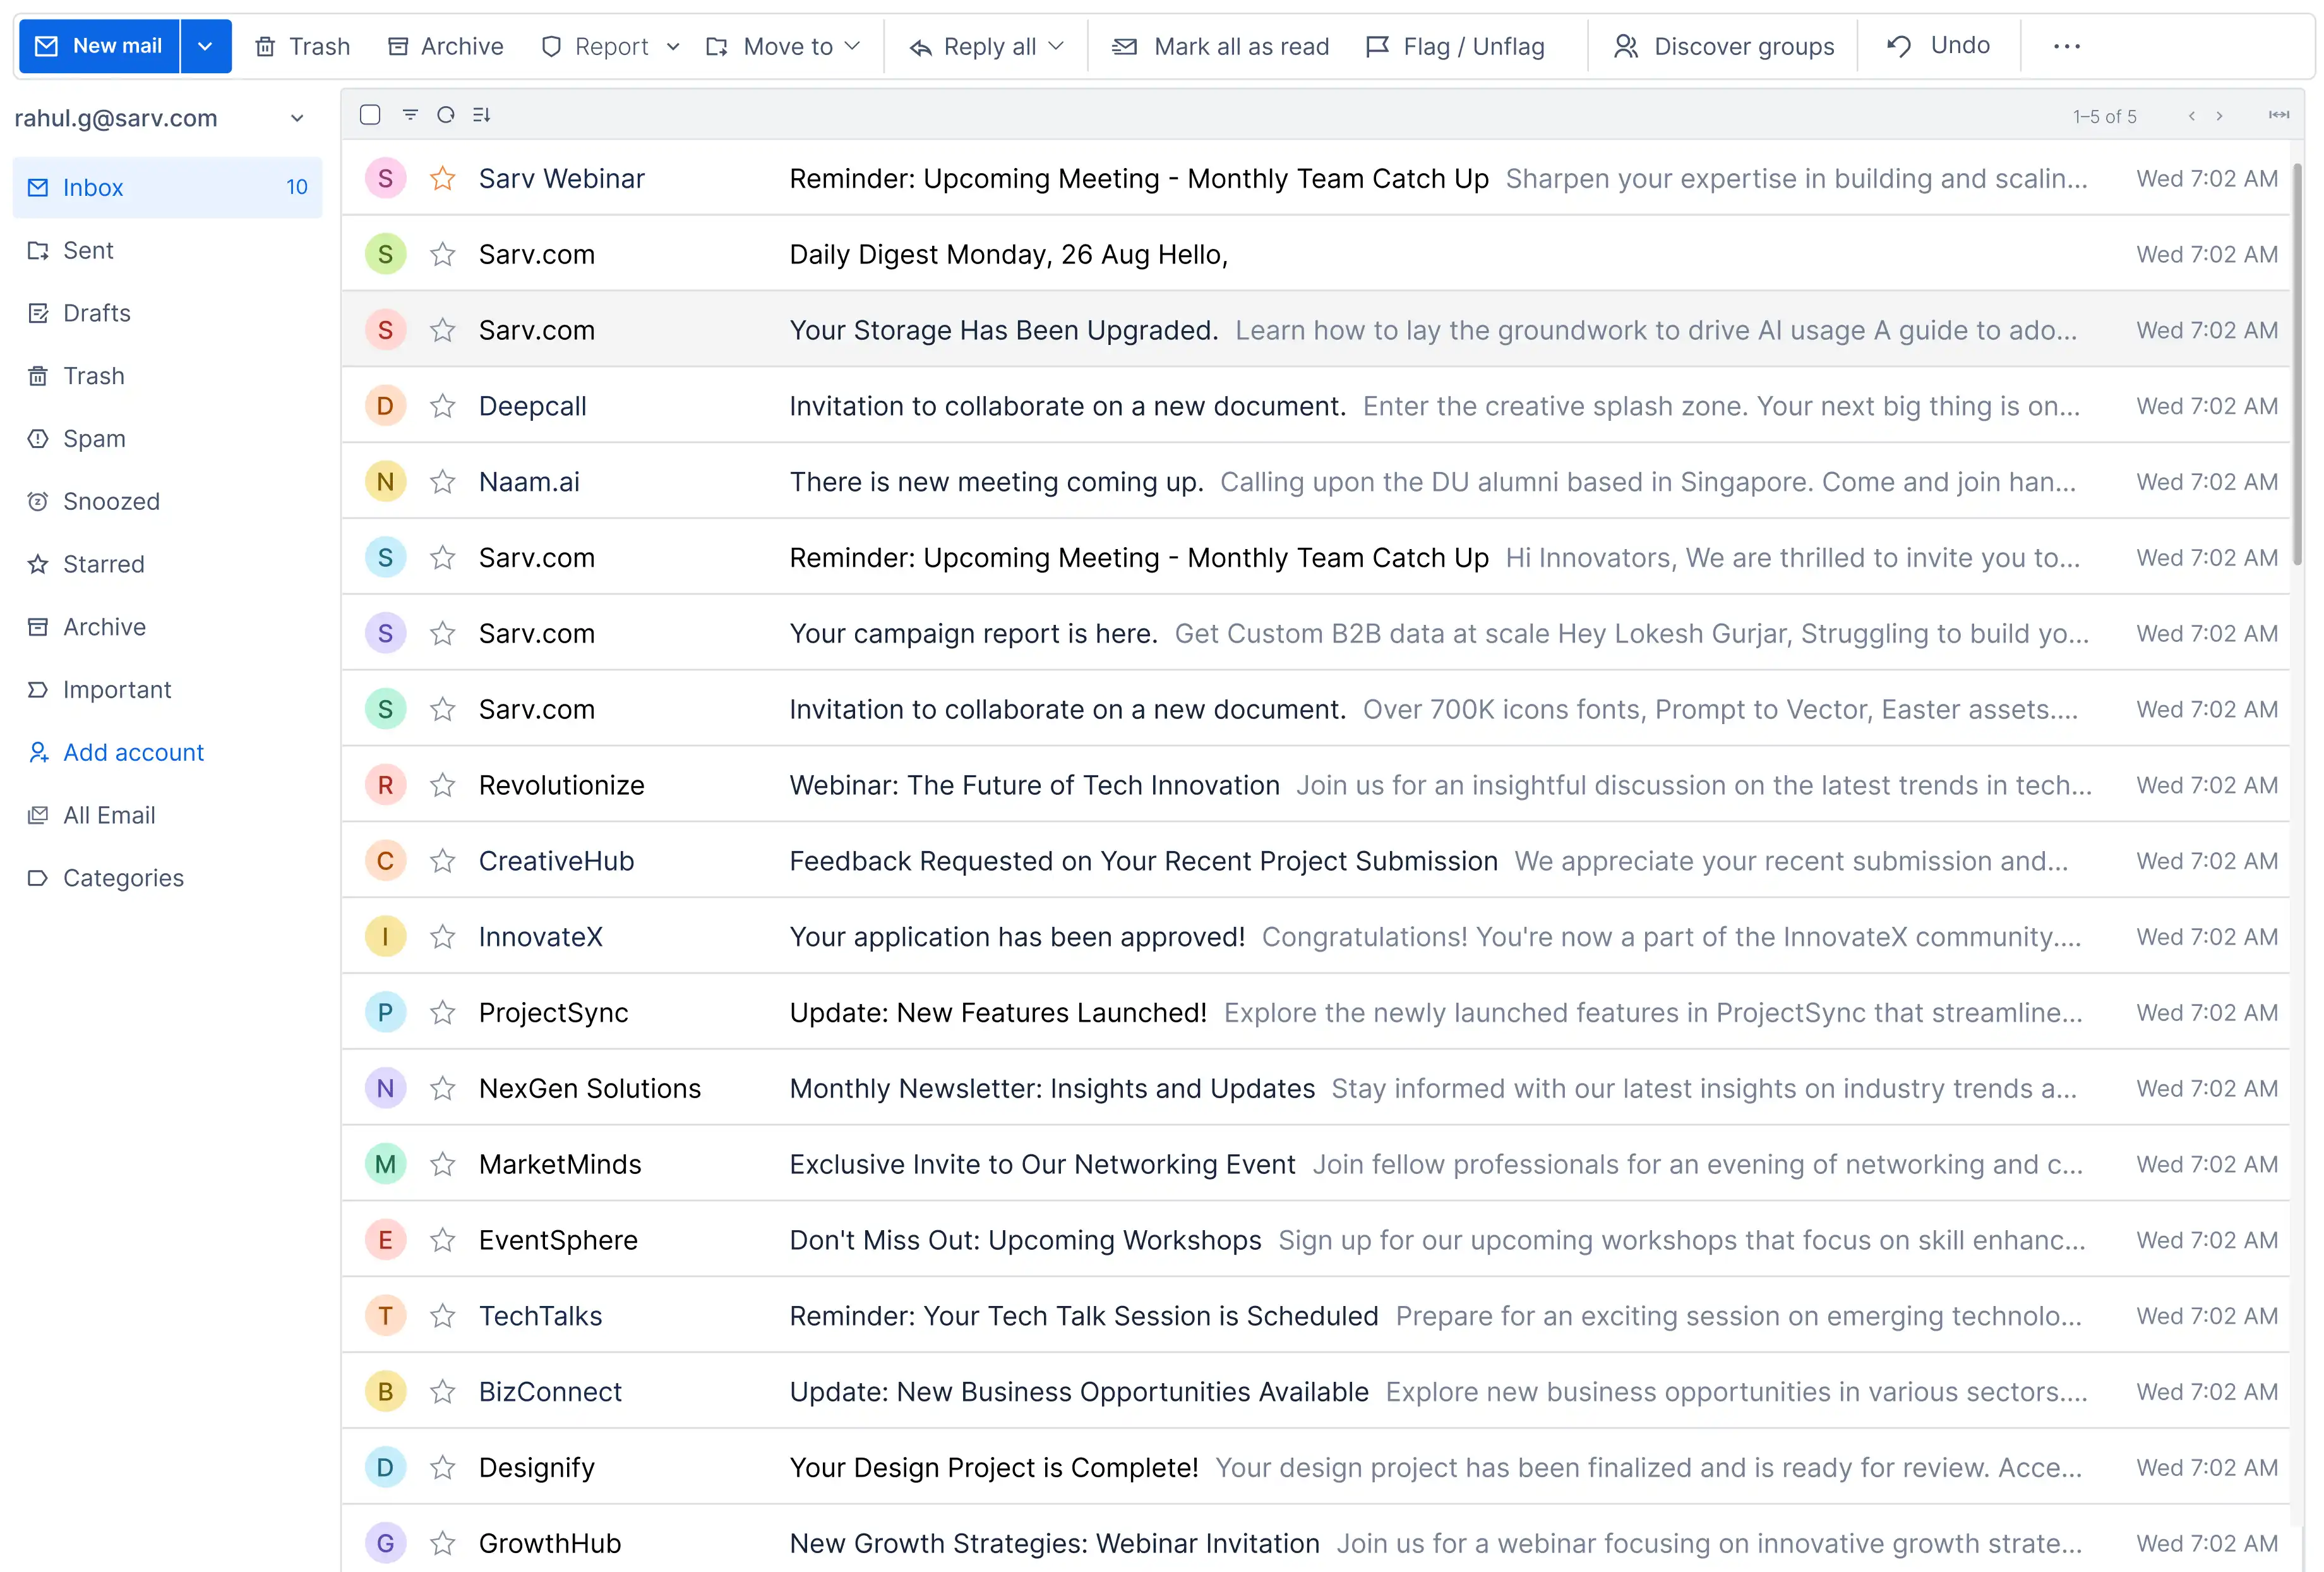Open the New mail split-button dropdown
The image size is (2324, 1572).
206,46
